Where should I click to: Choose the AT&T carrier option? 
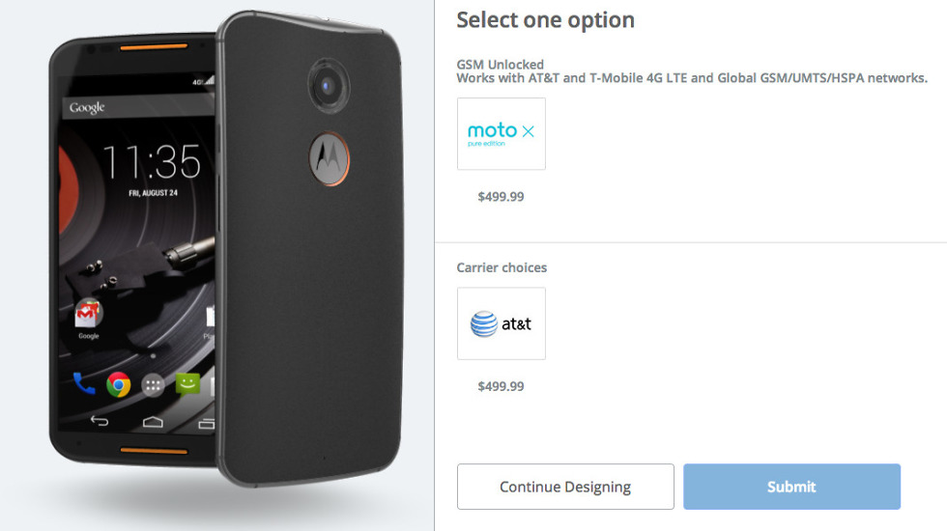[x=501, y=323]
